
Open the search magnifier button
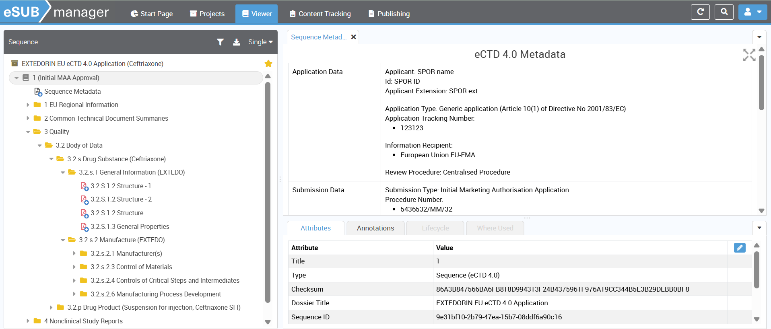724,12
